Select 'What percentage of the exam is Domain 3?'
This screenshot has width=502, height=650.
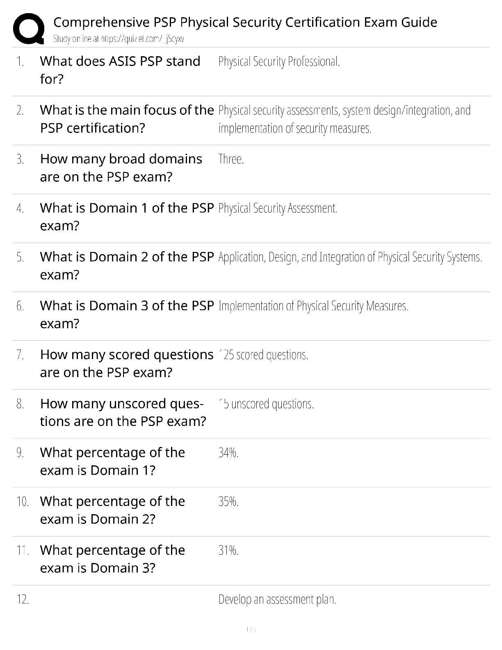[x=112, y=559]
